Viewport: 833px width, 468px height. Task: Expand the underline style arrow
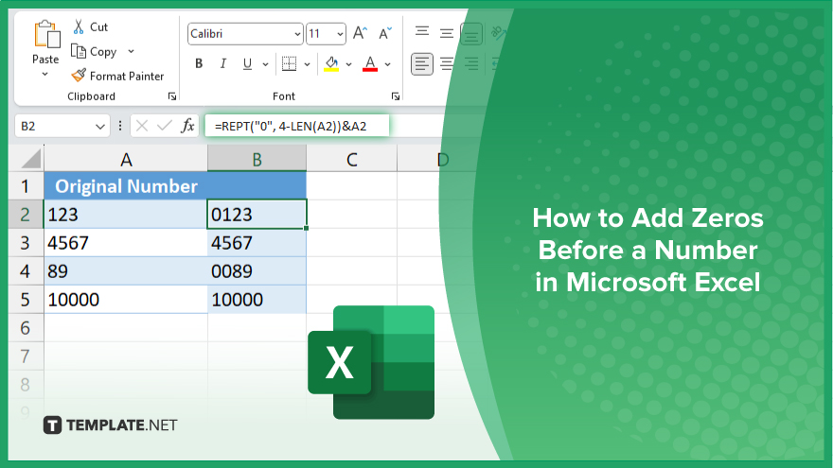(x=265, y=64)
